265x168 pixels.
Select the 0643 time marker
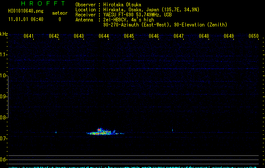(x=79, y=36)
